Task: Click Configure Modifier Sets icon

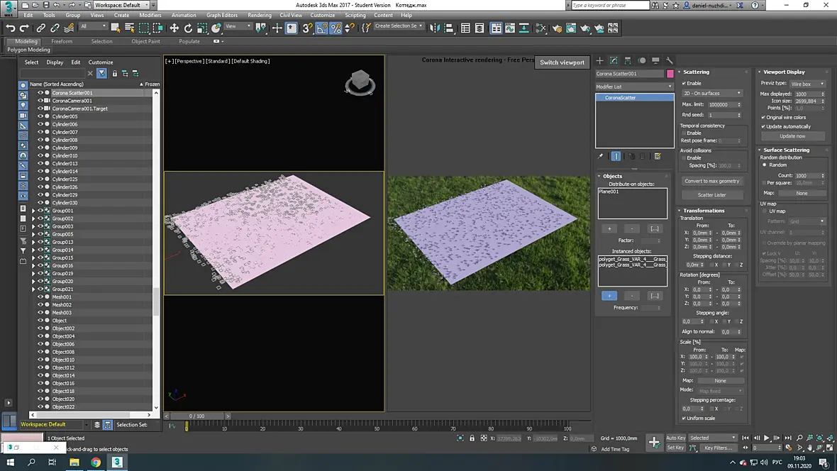Action: (x=658, y=157)
